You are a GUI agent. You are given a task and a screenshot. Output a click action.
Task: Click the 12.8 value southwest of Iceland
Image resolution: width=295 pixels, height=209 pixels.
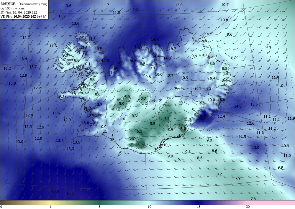click(29, 115)
